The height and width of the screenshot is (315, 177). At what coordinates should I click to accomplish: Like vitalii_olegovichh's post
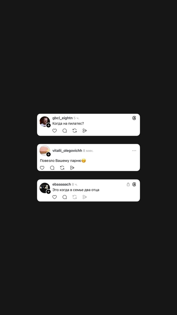42,168
